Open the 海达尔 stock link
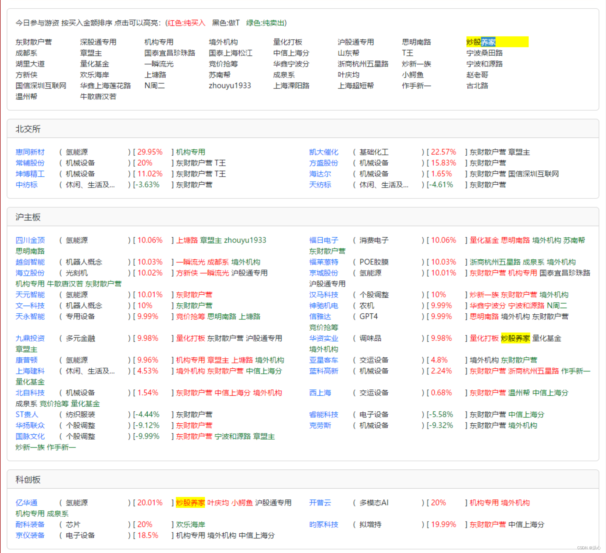Viewport: 606px width, 553px height. (320, 174)
